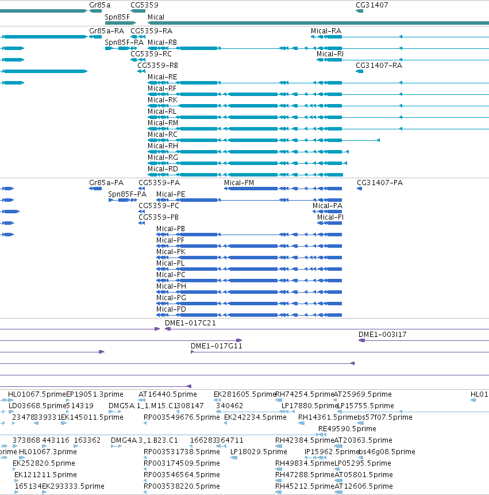This screenshot has height=495, width=489.
Task: Select the Mical-RI transcript
Action: [403, 60]
